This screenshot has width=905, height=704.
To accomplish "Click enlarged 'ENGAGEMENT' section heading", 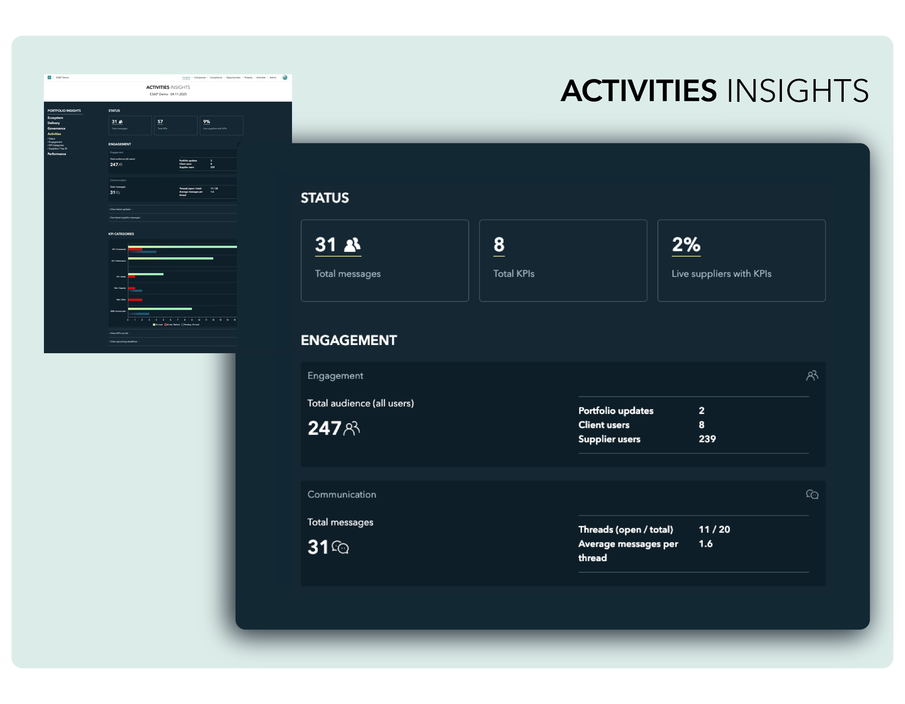I will 349,340.
